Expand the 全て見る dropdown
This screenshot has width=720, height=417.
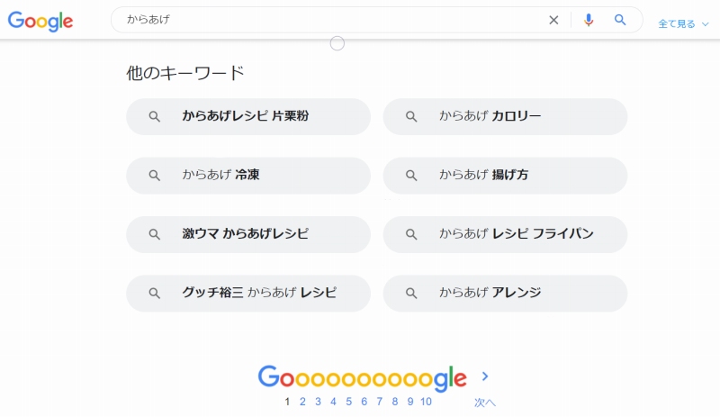[683, 24]
